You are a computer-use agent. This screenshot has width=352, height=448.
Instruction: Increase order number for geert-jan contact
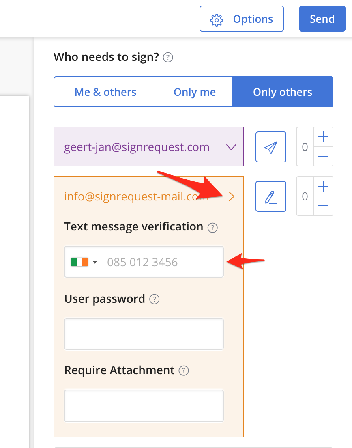[323, 137]
